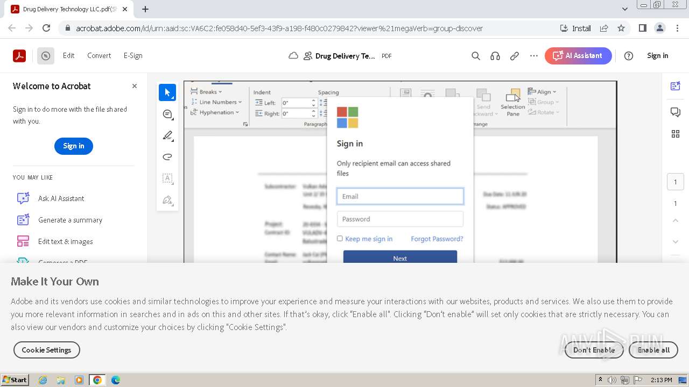Click Sign in at top right

point(657,55)
